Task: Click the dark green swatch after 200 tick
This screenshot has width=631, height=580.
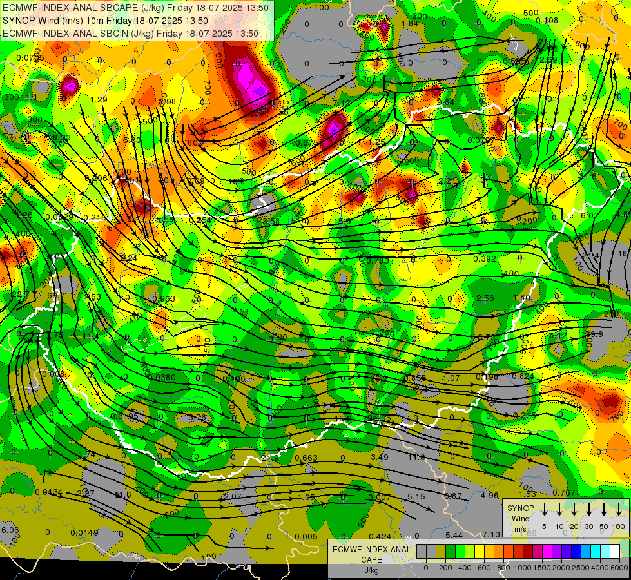Action: tap(451, 551)
